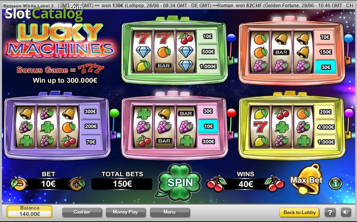The image size is (357, 222).
Task: Open the Menu button
Action: pos(170,212)
